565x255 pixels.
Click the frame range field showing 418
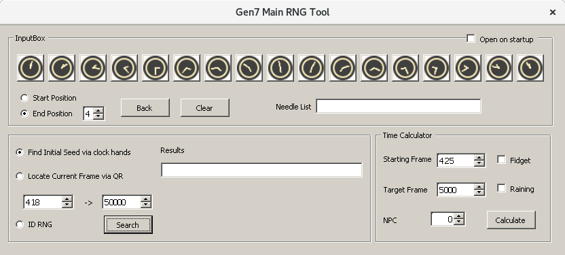click(x=43, y=202)
